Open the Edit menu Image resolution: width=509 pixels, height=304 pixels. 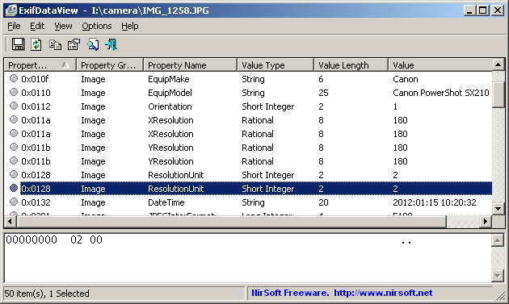(x=37, y=26)
